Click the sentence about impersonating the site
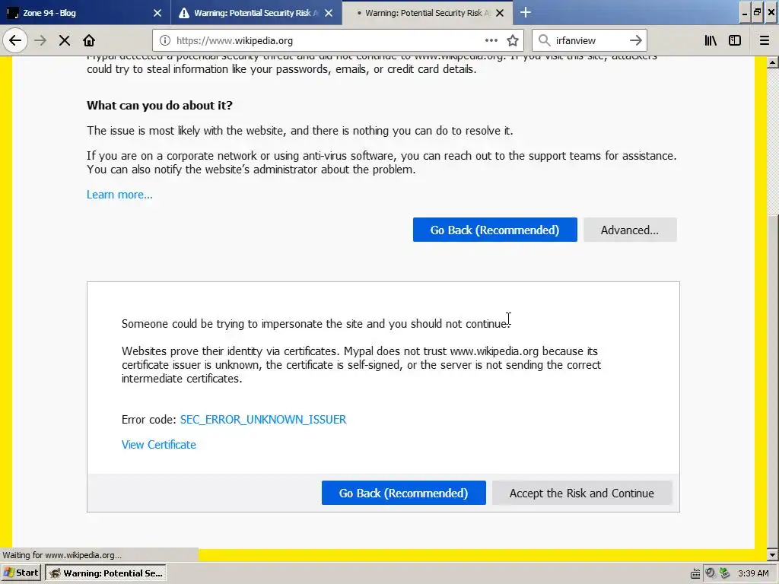The image size is (779, 584). point(316,324)
